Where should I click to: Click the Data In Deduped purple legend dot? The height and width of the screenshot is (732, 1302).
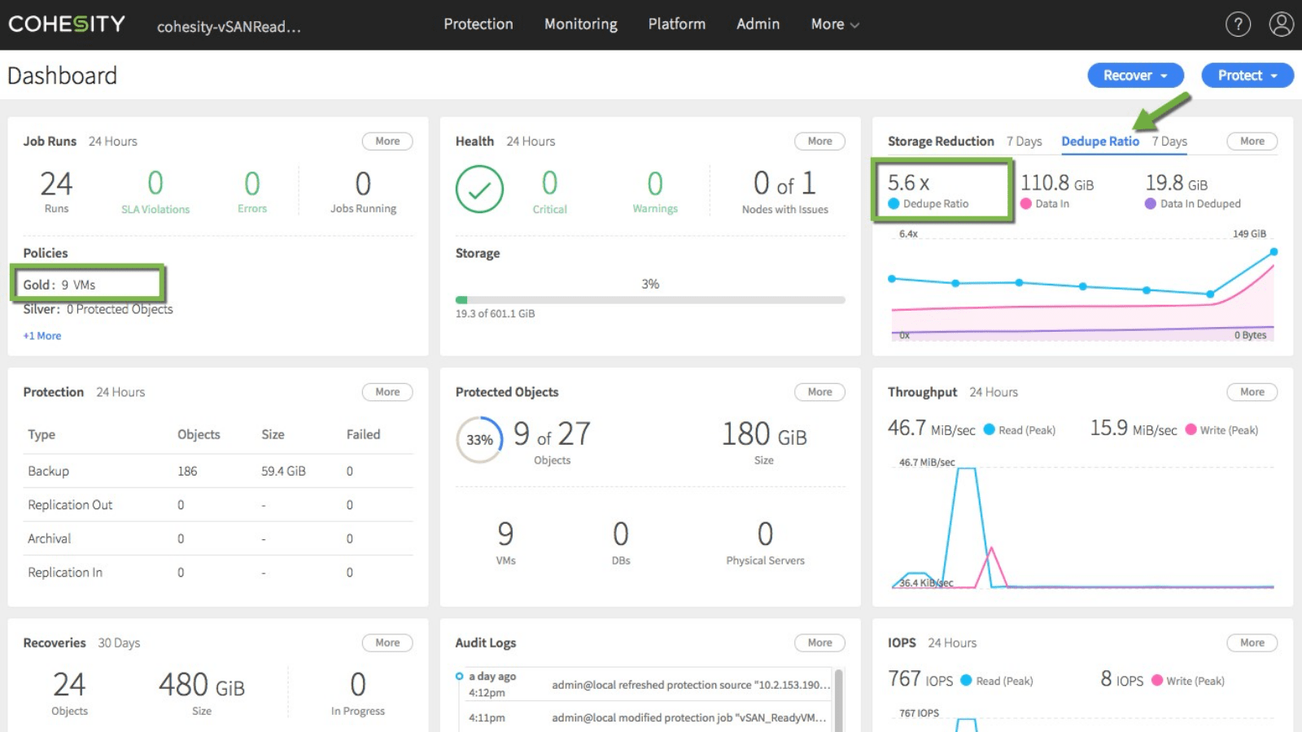[1151, 204]
